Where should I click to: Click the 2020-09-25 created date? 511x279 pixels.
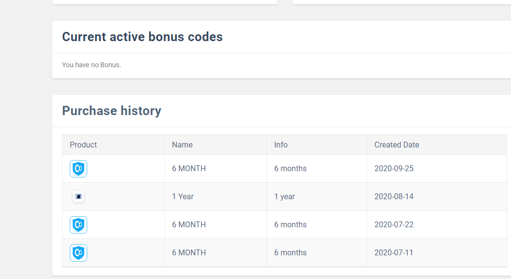pyautogui.click(x=394, y=169)
